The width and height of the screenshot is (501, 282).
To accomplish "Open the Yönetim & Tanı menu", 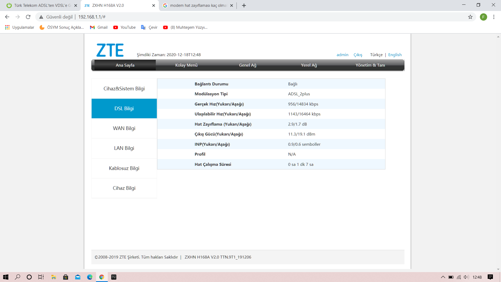I will click(x=370, y=65).
